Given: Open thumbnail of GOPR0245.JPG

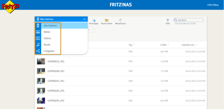Looking at the screenshot, I should pos(41,101).
